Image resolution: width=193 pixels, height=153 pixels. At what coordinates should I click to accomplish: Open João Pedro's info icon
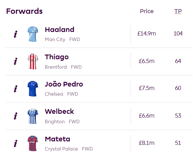click(x=15, y=89)
